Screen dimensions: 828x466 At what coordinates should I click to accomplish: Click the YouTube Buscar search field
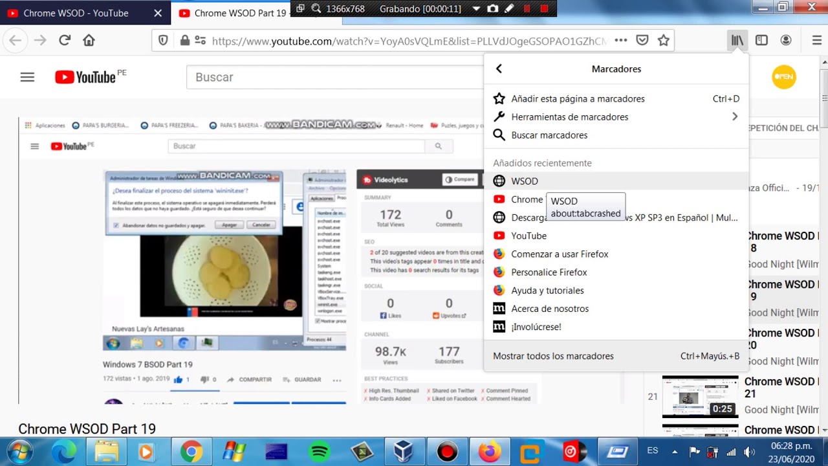tap(336, 77)
